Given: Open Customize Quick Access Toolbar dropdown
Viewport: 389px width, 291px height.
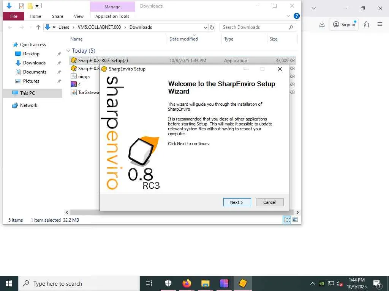Looking at the screenshot, I should [x=37, y=6].
